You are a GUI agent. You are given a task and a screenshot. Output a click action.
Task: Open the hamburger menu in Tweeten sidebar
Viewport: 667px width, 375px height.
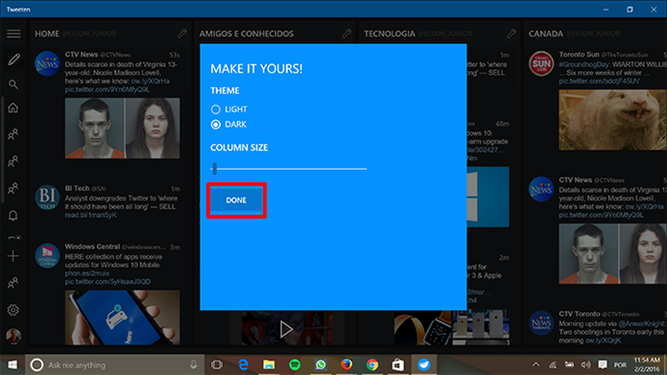click(x=14, y=34)
